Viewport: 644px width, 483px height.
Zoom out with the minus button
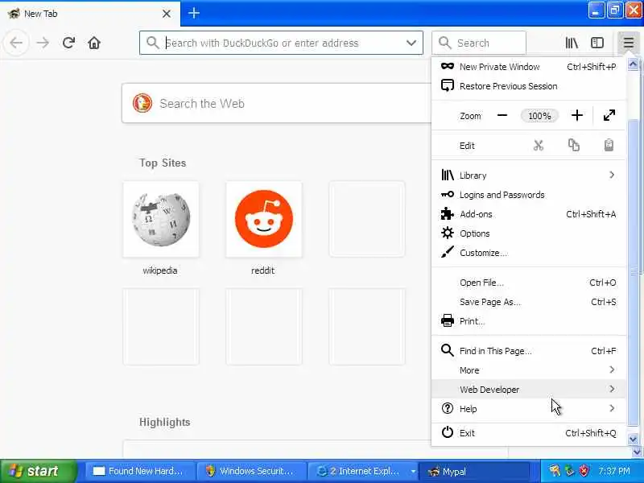(x=502, y=115)
